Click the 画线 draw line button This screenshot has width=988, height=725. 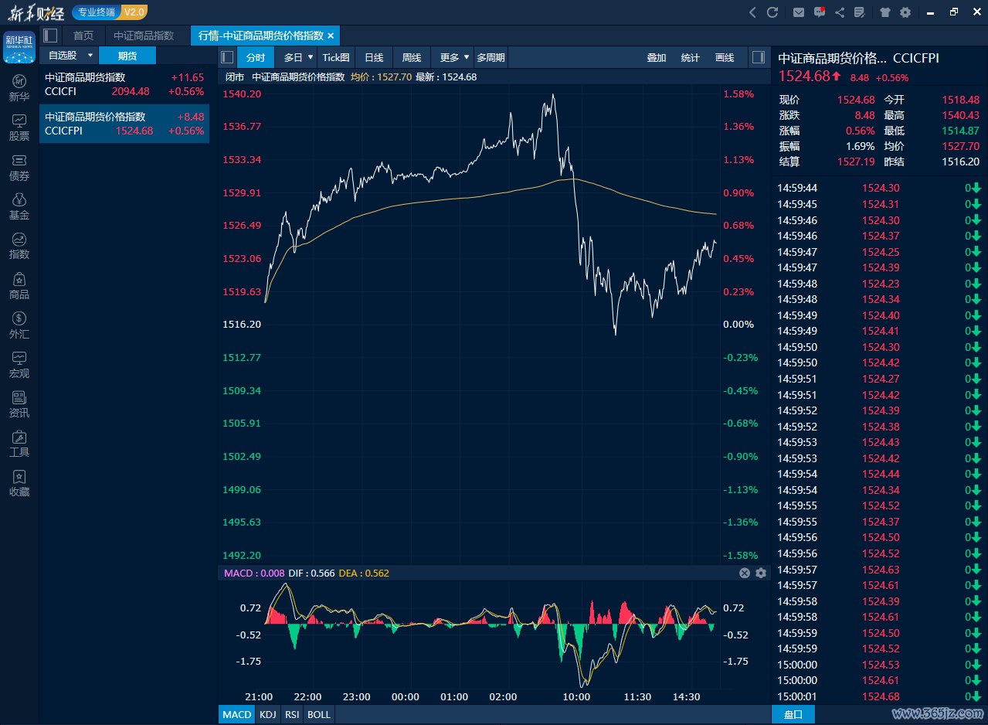tap(725, 57)
